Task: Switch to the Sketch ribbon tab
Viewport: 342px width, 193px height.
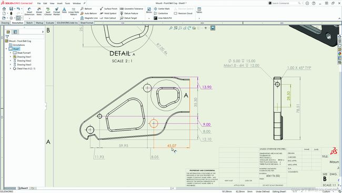Action: 29,23
